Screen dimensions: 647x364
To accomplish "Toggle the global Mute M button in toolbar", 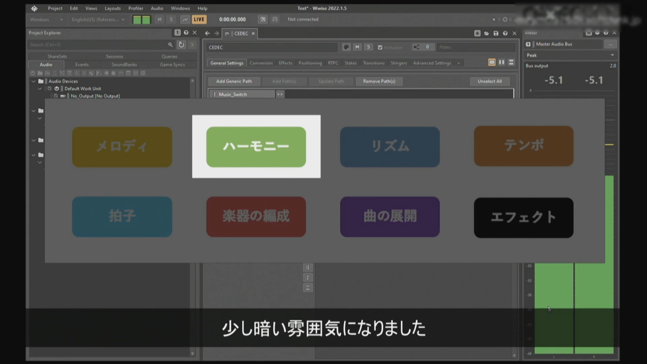I will pos(160,19).
